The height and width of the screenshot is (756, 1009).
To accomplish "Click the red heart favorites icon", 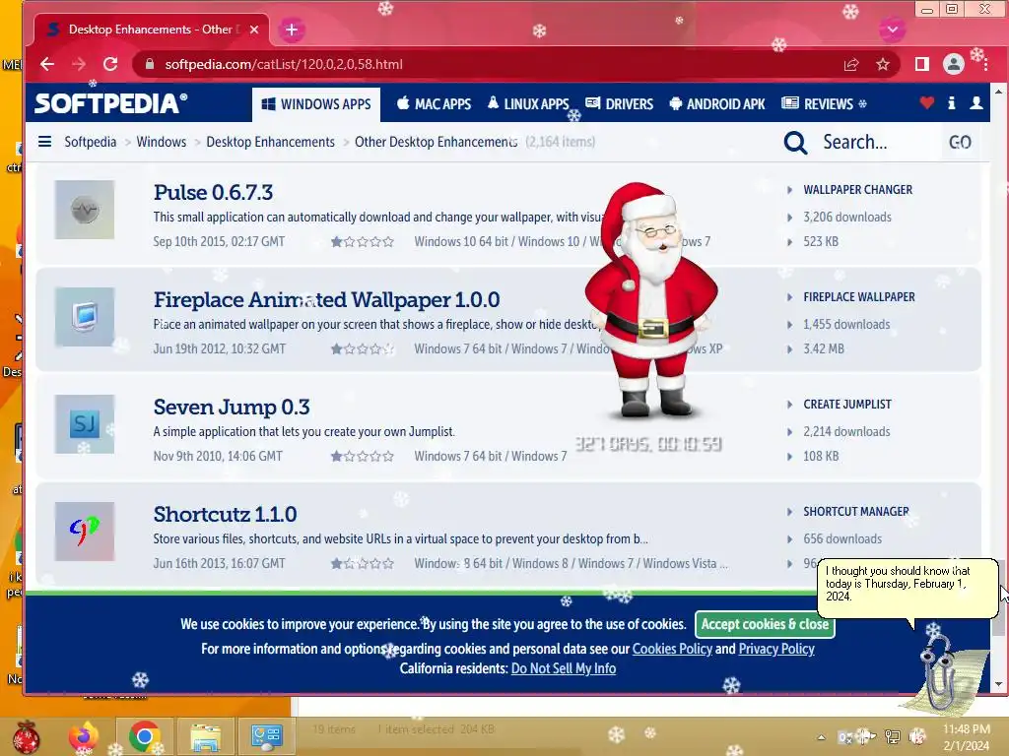I will pyautogui.click(x=926, y=102).
